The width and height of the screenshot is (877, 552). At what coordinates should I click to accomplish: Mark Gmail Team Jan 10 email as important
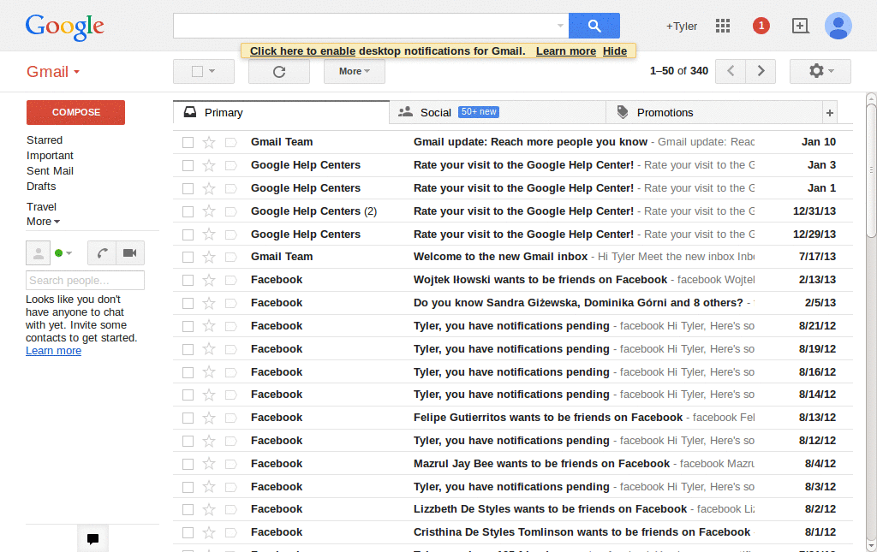(x=230, y=142)
